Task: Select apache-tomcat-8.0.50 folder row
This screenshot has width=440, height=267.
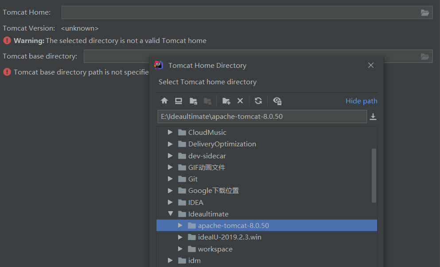Action: 267,225
